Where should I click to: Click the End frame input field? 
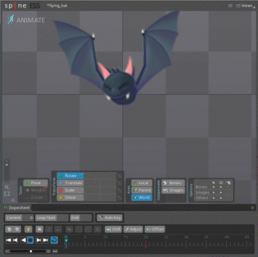click(x=81, y=218)
